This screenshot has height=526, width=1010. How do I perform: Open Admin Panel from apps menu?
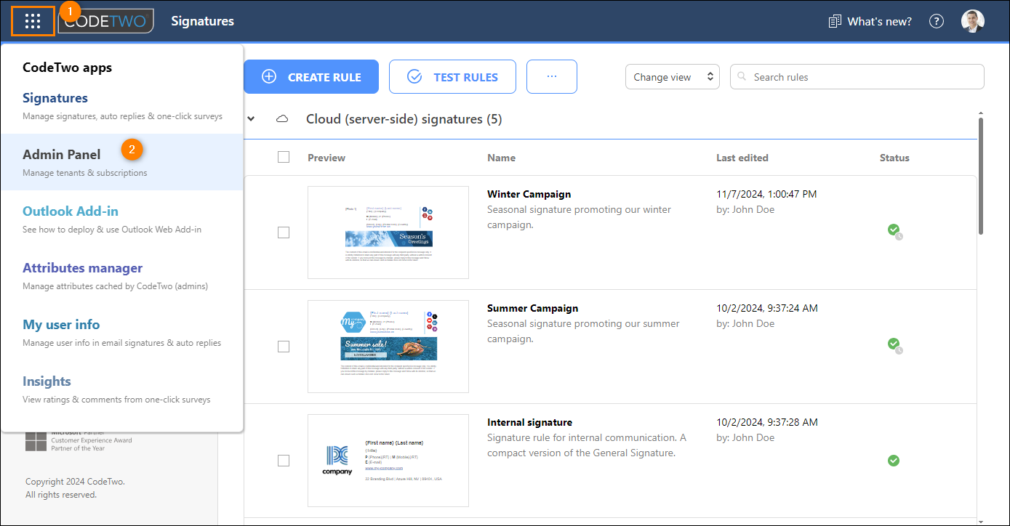[122, 162]
